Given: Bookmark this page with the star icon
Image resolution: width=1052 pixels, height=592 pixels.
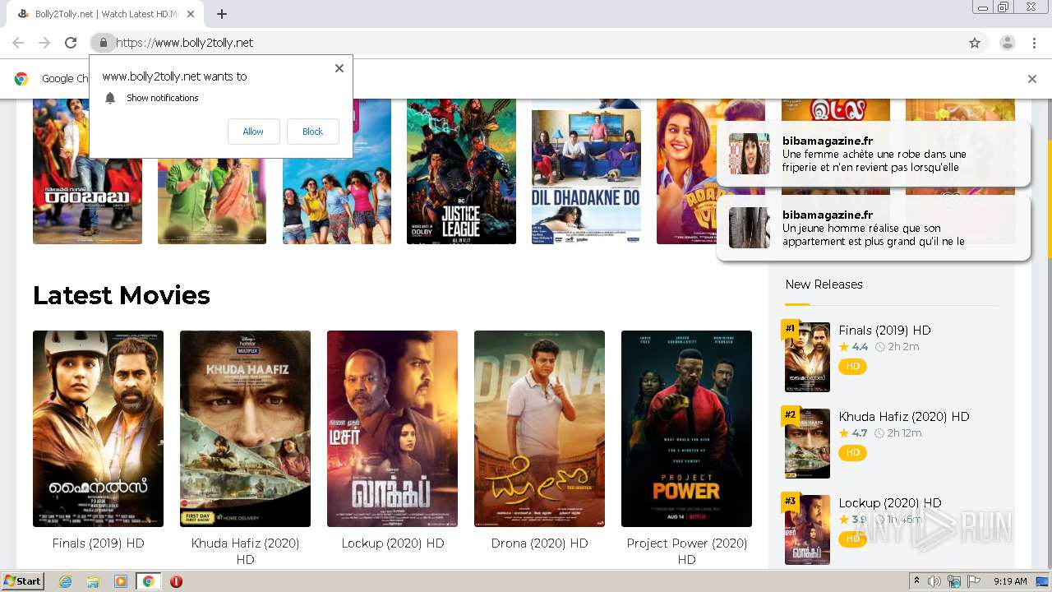Looking at the screenshot, I should click(x=975, y=43).
